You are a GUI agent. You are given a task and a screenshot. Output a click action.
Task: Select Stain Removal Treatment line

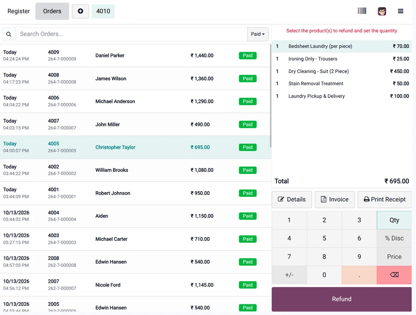(342, 84)
